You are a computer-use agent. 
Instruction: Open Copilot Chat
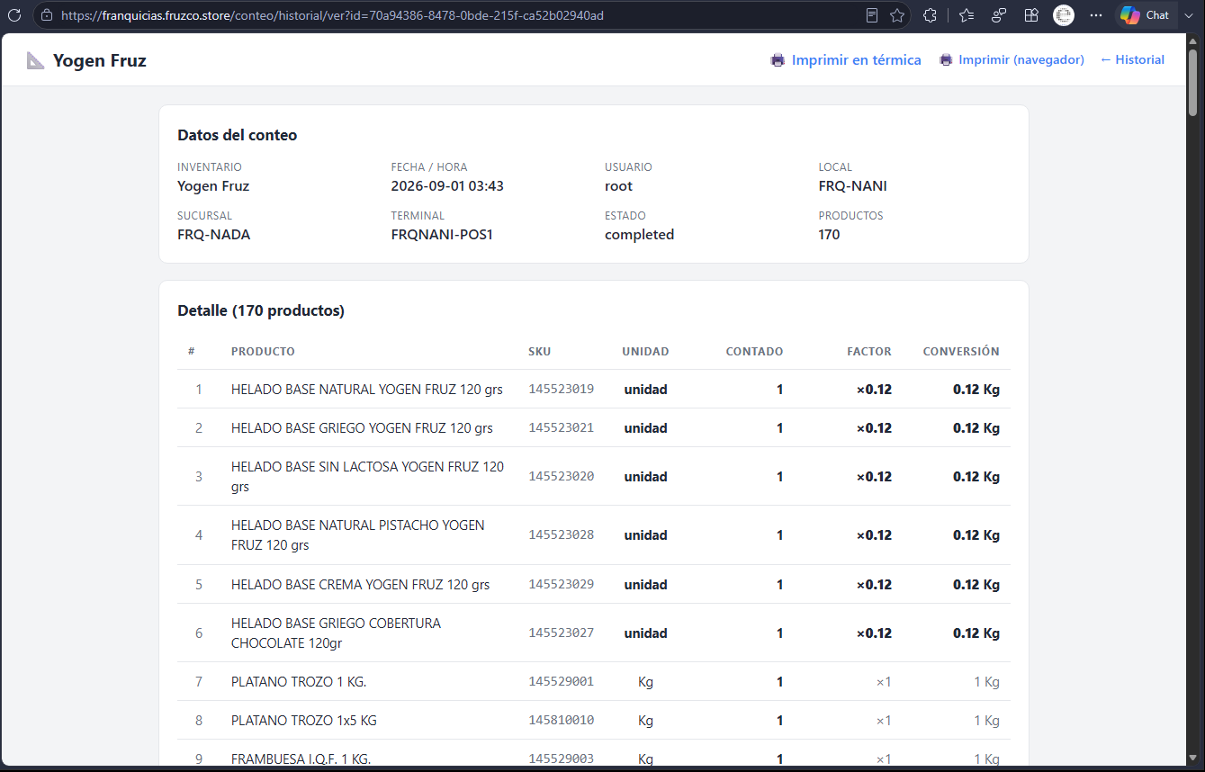click(1145, 15)
